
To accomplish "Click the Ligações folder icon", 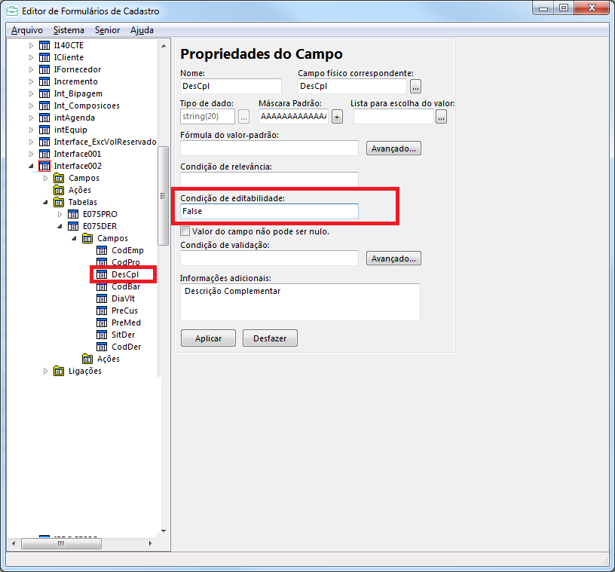I will point(59,371).
